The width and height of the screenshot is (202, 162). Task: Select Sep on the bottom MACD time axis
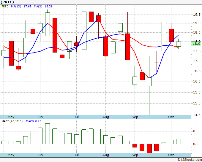point(135,155)
